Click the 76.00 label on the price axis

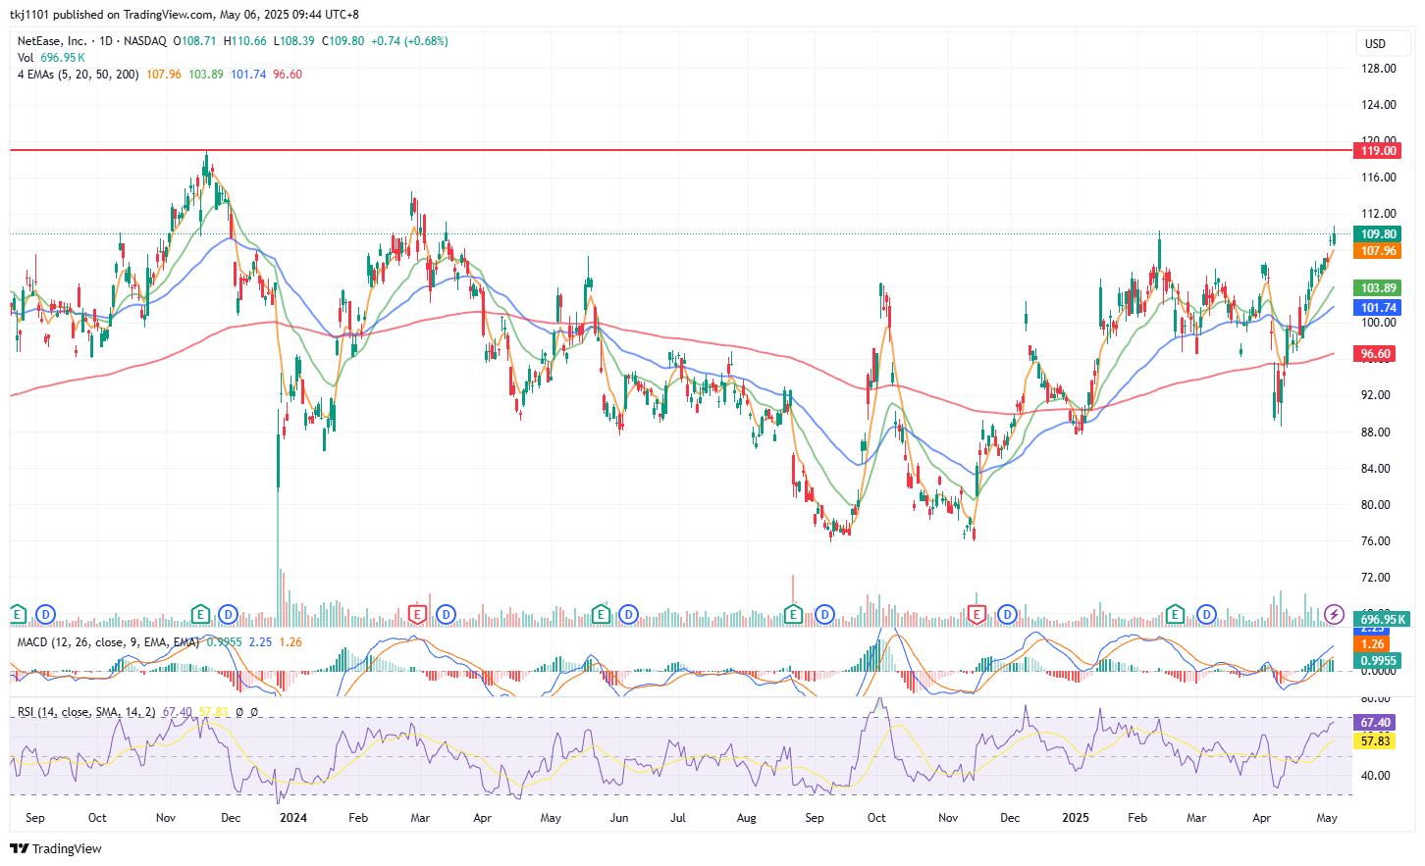(1376, 541)
